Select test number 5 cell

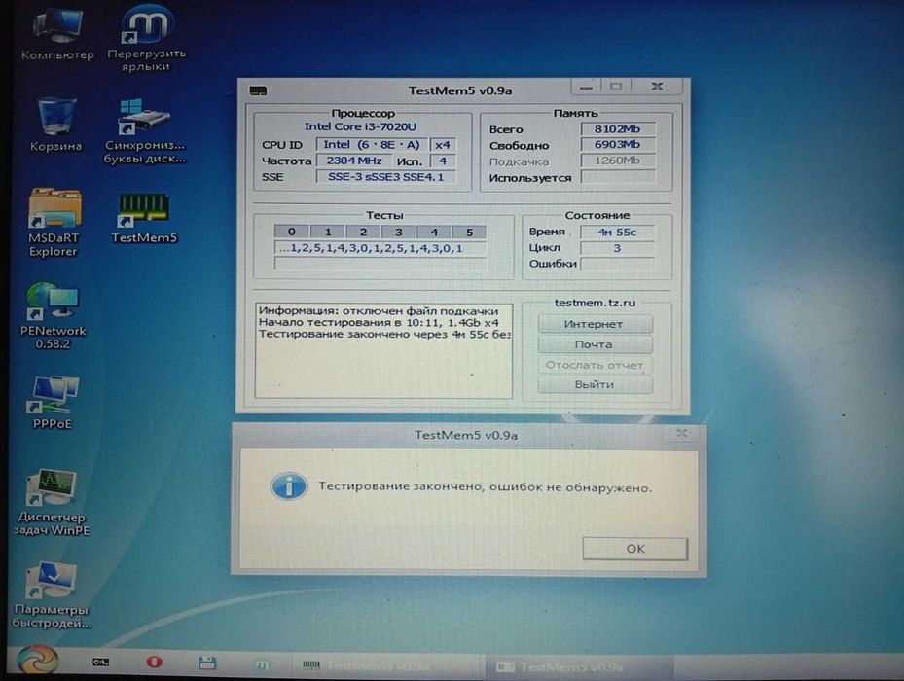469,232
